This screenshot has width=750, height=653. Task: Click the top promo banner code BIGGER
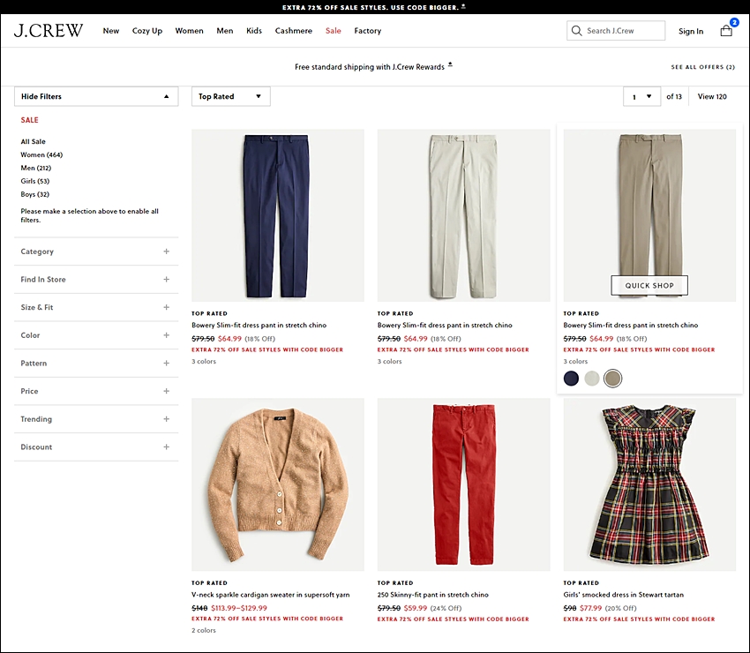[x=373, y=7]
